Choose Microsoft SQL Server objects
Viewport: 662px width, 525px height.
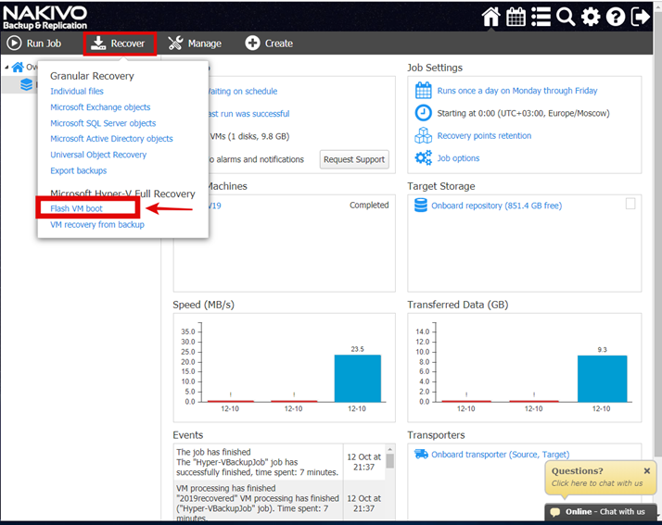point(103,123)
